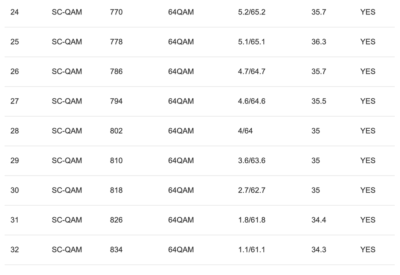This screenshot has height=275, width=400.
Task: Select SNR value 36.3 in channel 25
Action: pyautogui.click(x=319, y=42)
